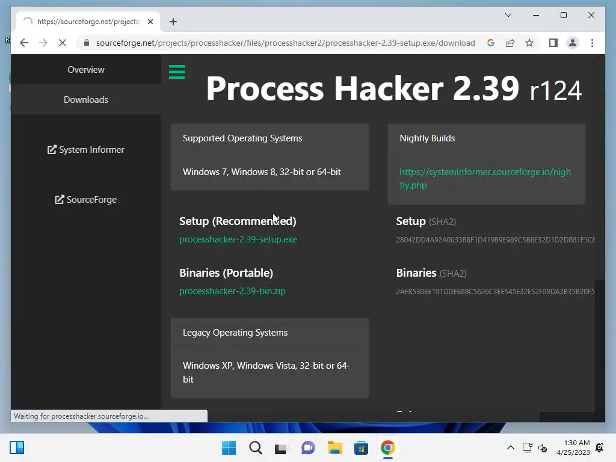Open Task View on the taskbar

282,448
